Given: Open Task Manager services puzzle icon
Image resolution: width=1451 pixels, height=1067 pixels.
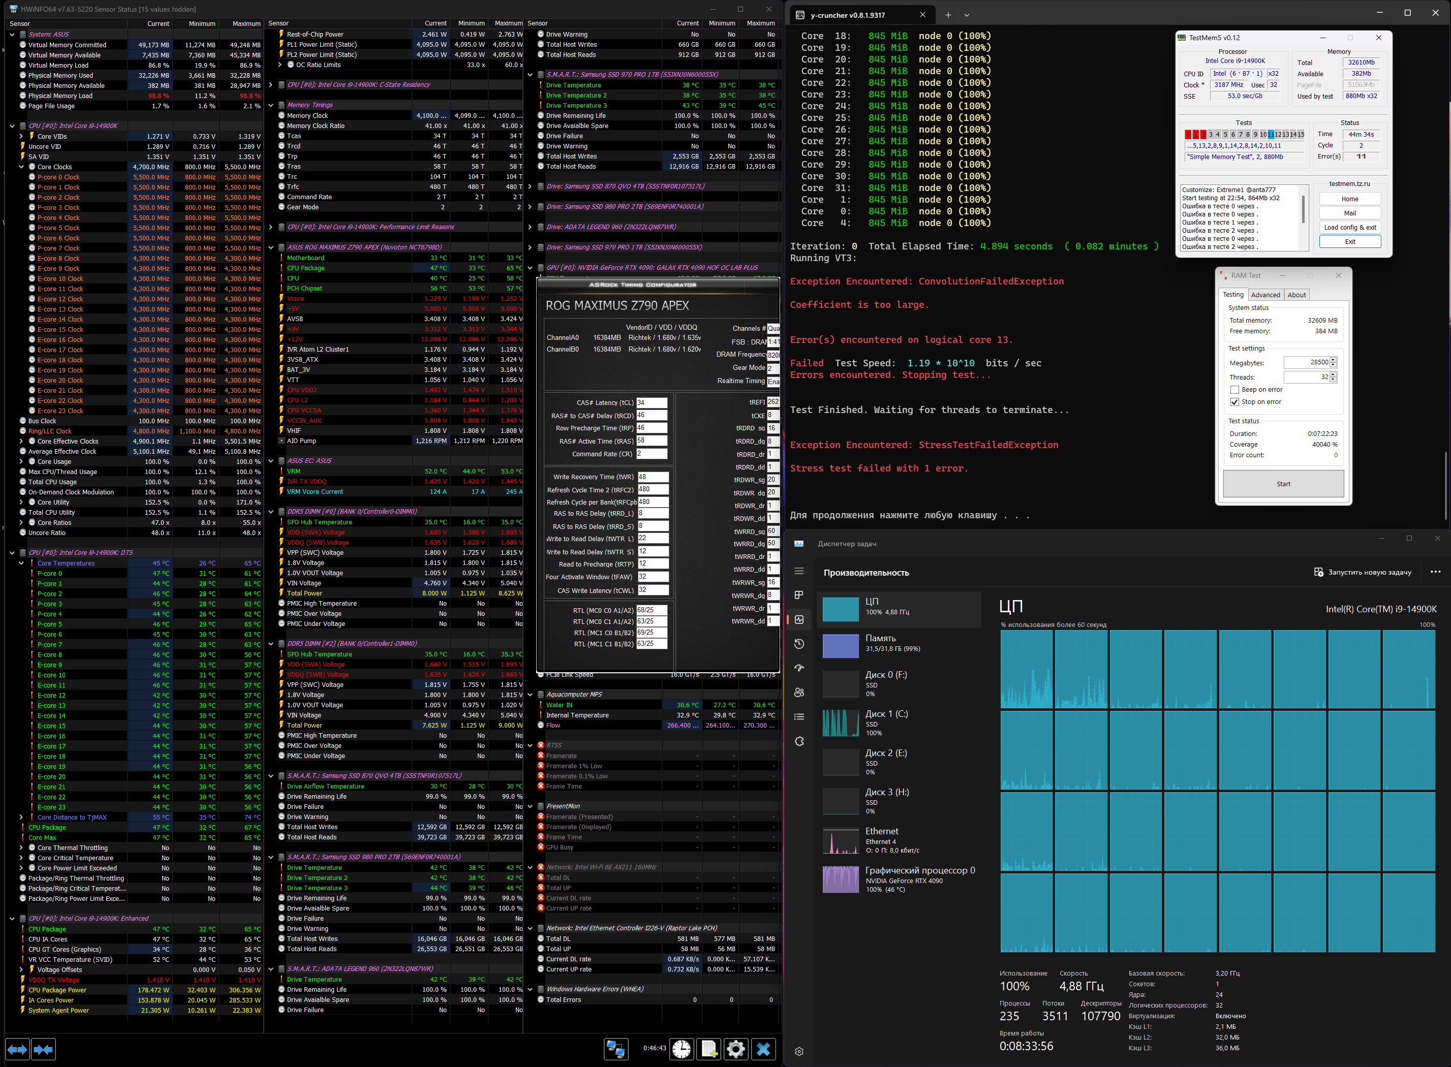Looking at the screenshot, I should tap(799, 741).
